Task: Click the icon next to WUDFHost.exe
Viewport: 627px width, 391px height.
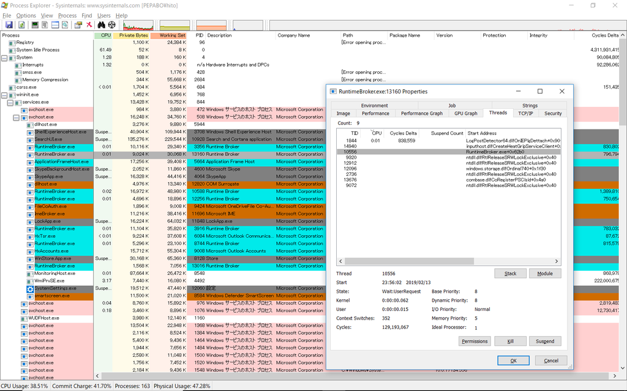Action: point(24,318)
